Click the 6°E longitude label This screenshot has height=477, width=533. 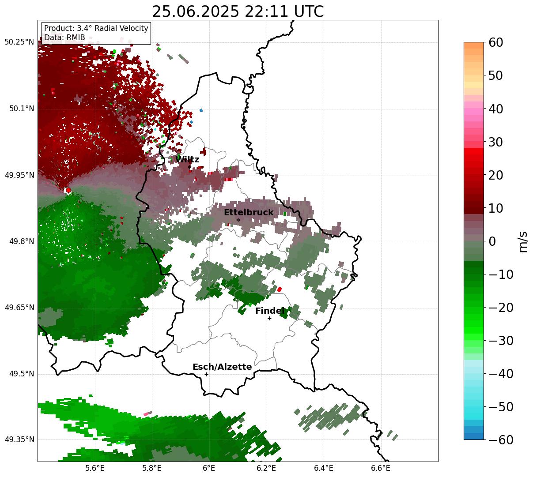tap(209, 468)
